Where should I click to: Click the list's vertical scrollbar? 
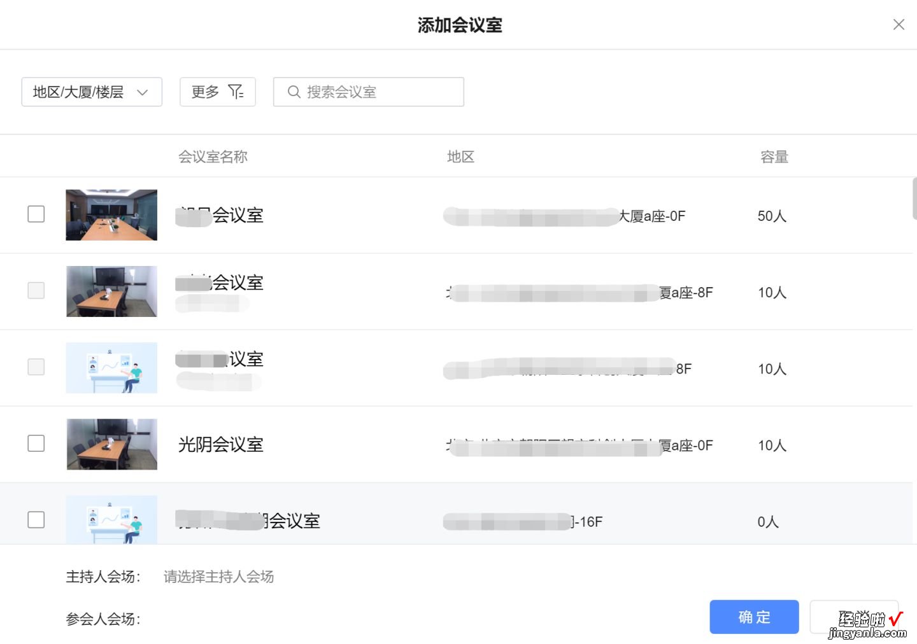[x=914, y=199]
